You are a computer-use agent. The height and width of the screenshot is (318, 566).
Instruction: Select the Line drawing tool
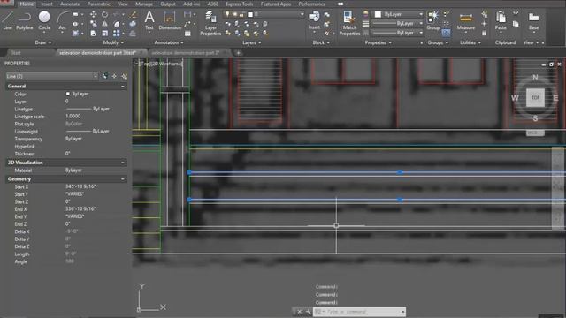coord(8,19)
